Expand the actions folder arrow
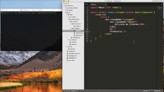 point(68,17)
